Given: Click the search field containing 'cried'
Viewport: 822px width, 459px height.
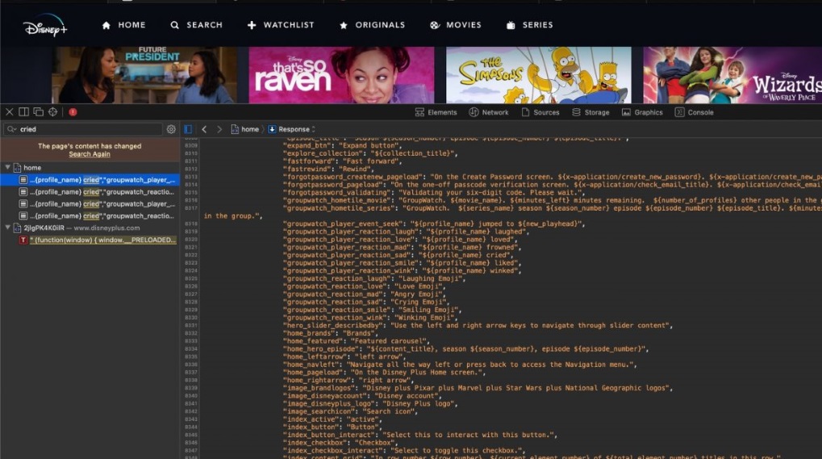Looking at the screenshot, I should [84, 129].
